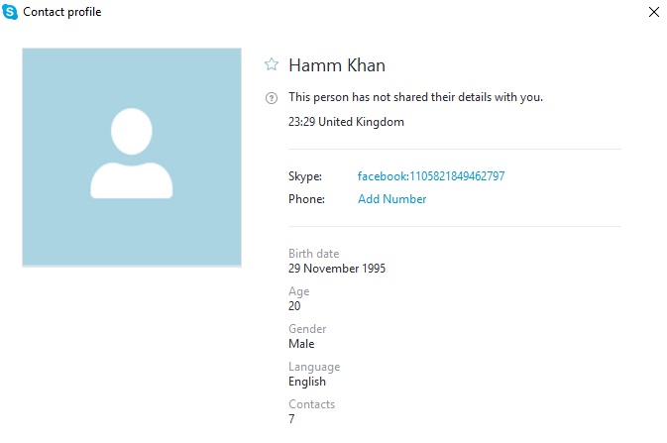Click the Gender value Male

tap(301, 344)
